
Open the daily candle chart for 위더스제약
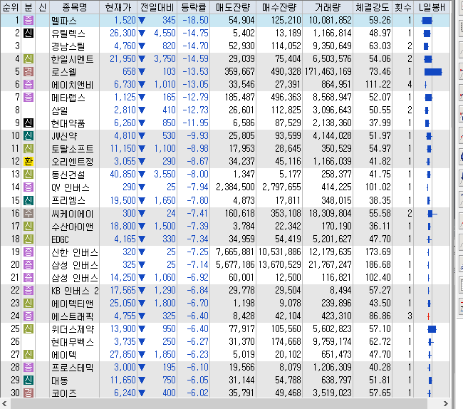point(432,329)
